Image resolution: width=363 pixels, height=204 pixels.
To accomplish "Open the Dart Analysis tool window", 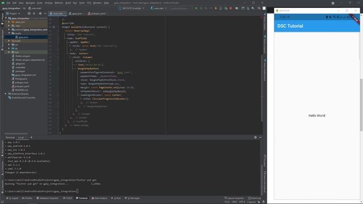I will tap(99, 198).
